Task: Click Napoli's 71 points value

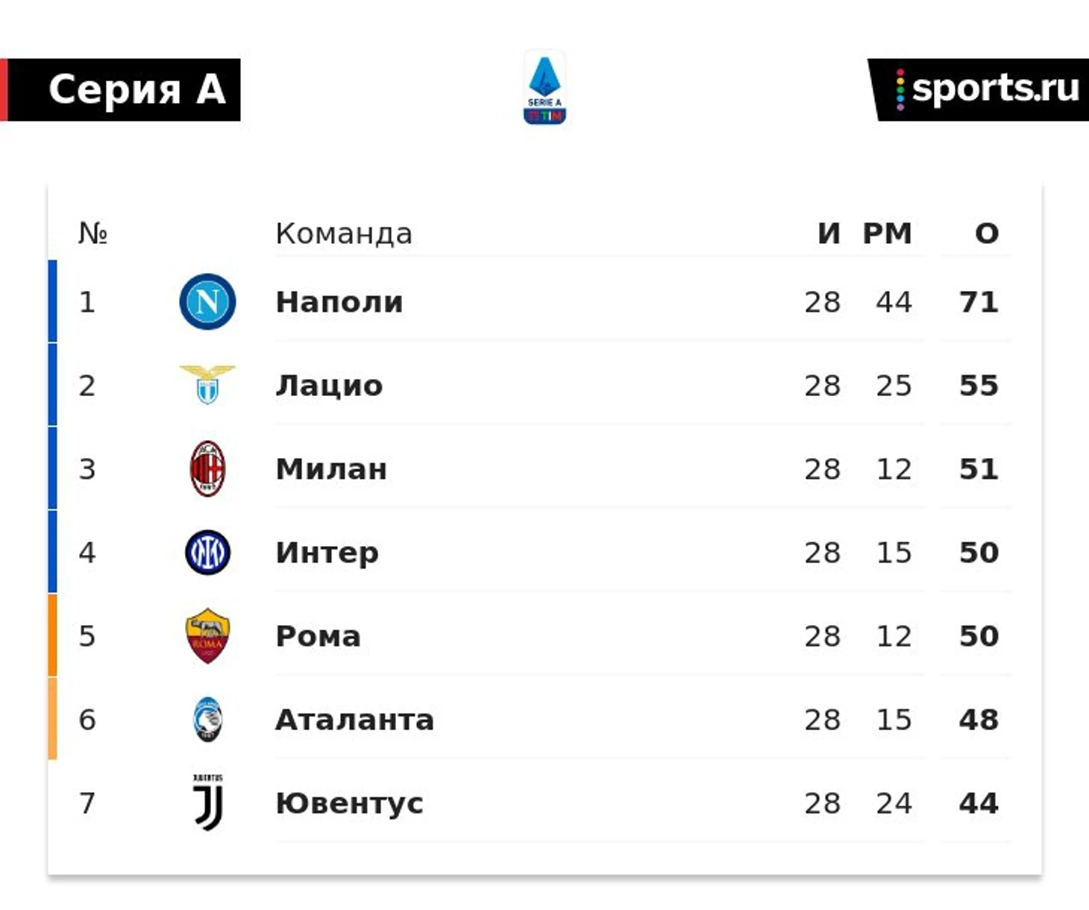Action: pos(979,302)
